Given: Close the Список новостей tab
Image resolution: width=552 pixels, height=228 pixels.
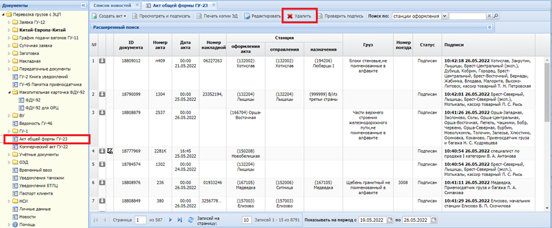Looking at the screenshot, I should point(137,5).
